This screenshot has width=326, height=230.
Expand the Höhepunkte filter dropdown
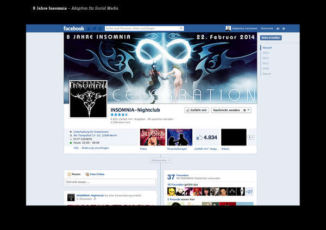point(160,161)
